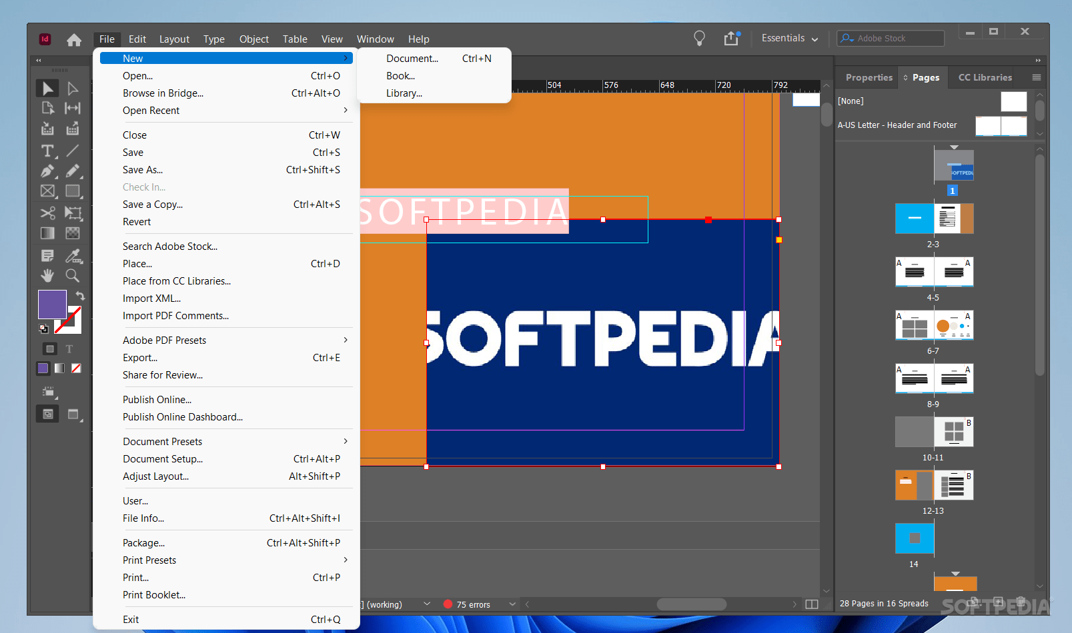The width and height of the screenshot is (1072, 633).
Task: Apply gradient to selection
Action: 60,368
